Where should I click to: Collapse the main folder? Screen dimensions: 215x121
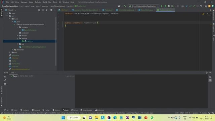pyautogui.click(x=10, y=19)
